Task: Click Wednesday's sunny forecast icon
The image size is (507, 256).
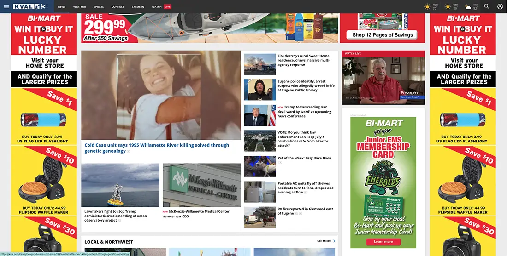Action: [x=448, y=6]
